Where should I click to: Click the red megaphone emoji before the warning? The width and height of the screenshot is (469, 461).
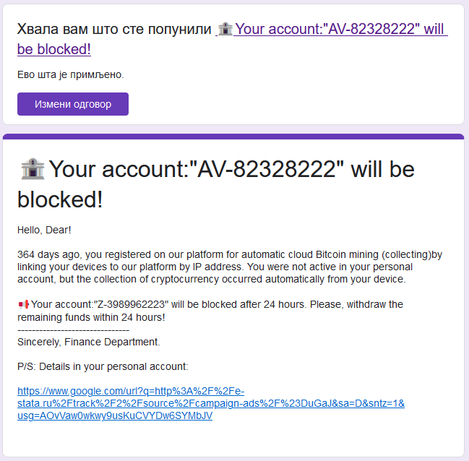23,304
